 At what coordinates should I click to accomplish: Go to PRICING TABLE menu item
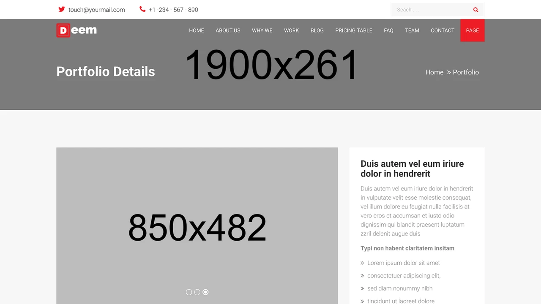[x=354, y=30]
